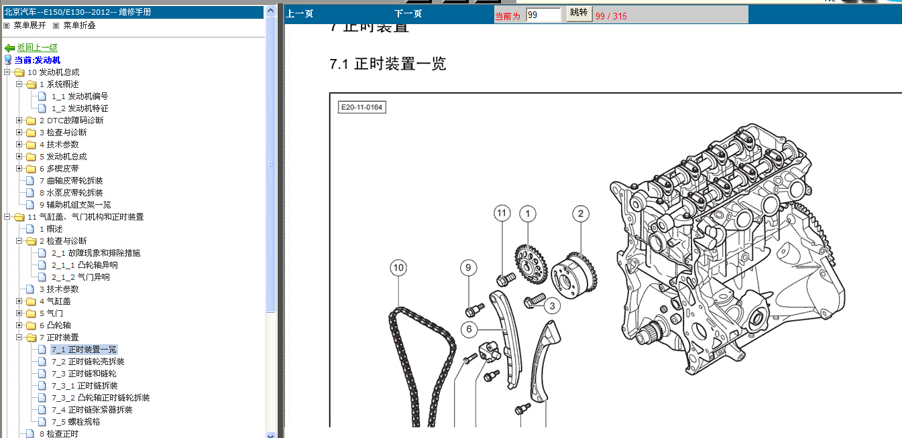Click the folder icon of 4 技术参数
Screen dimensions: 902x438
coord(31,145)
